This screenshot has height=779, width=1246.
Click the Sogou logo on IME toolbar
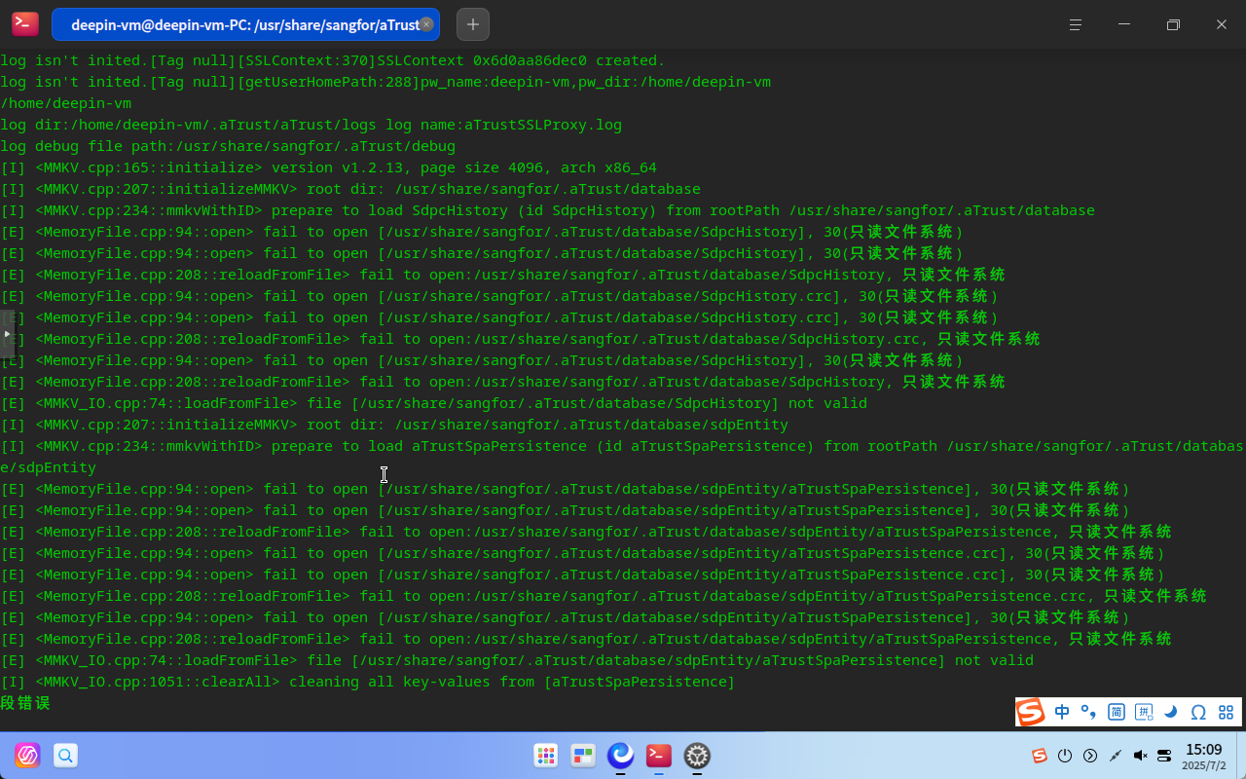point(1031,712)
